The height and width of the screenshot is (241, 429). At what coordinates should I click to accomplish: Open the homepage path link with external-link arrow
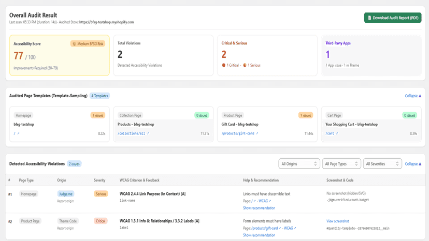coord(17,133)
